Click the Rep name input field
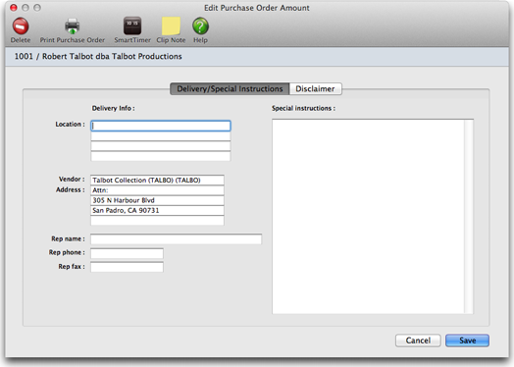The image size is (514, 367). (x=176, y=239)
